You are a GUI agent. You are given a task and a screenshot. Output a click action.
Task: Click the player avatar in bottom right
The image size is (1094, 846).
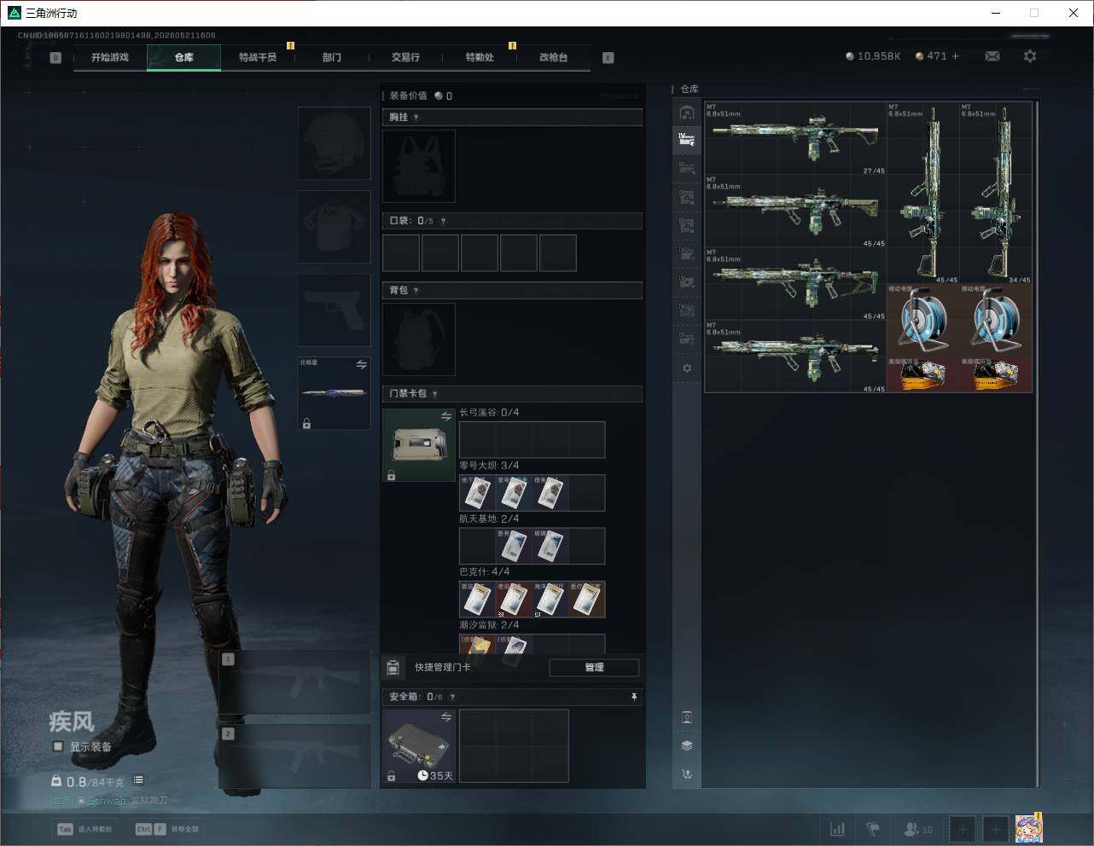click(1028, 828)
